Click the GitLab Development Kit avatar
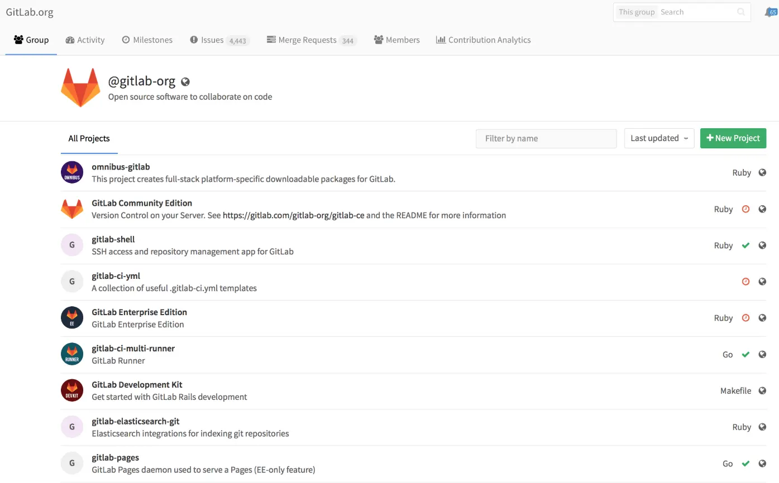 coord(72,390)
